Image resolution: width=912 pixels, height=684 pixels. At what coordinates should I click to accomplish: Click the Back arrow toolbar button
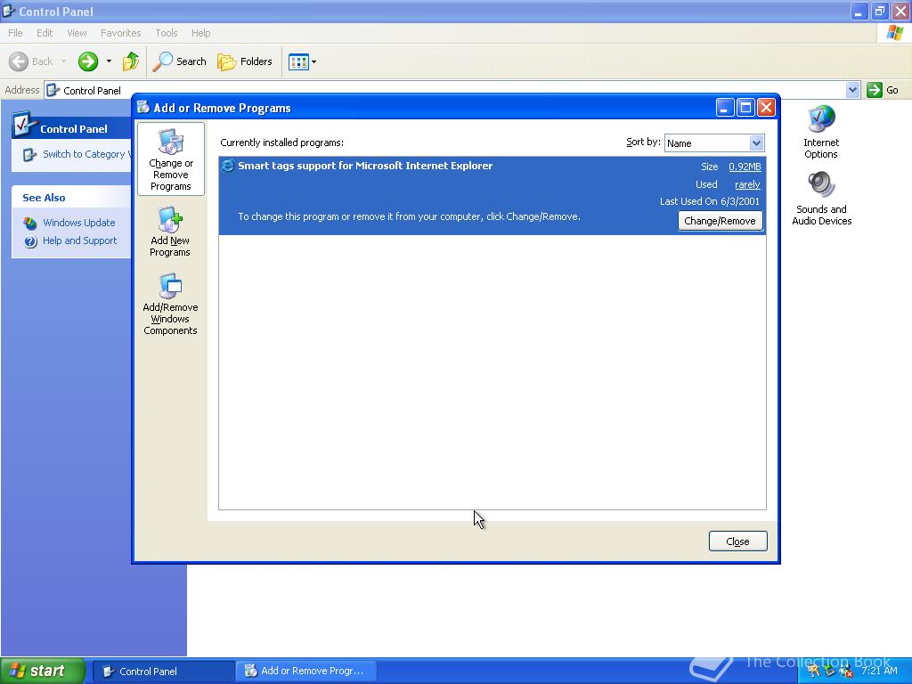[x=30, y=61]
